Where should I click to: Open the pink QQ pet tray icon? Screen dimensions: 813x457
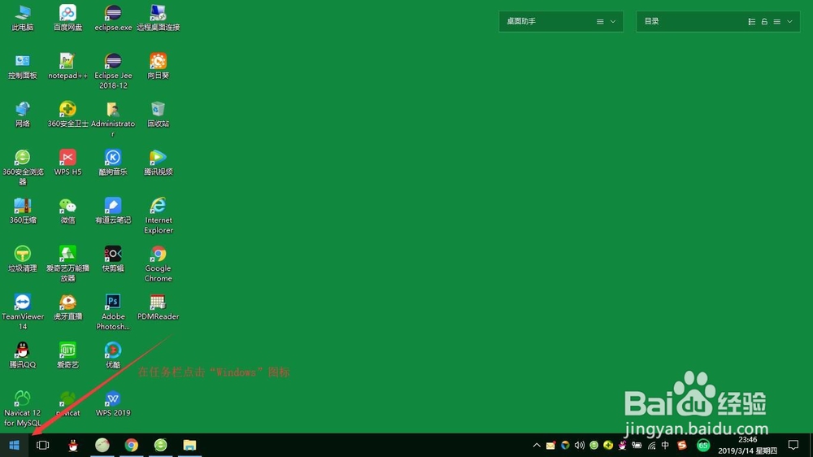coord(622,445)
